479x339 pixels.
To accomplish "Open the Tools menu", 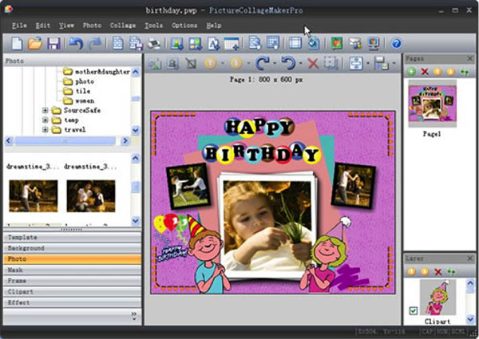I will [x=155, y=26].
